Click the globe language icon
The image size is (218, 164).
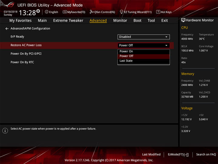click(x=47, y=12)
